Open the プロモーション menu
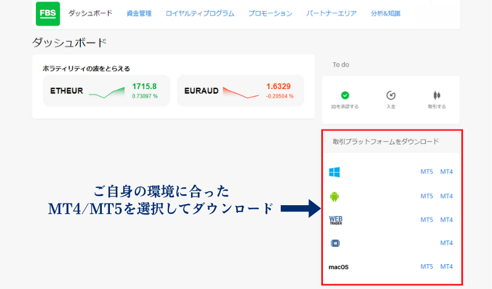Image resolution: width=492 pixels, height=289 pixels. click(x=270, y=13)
